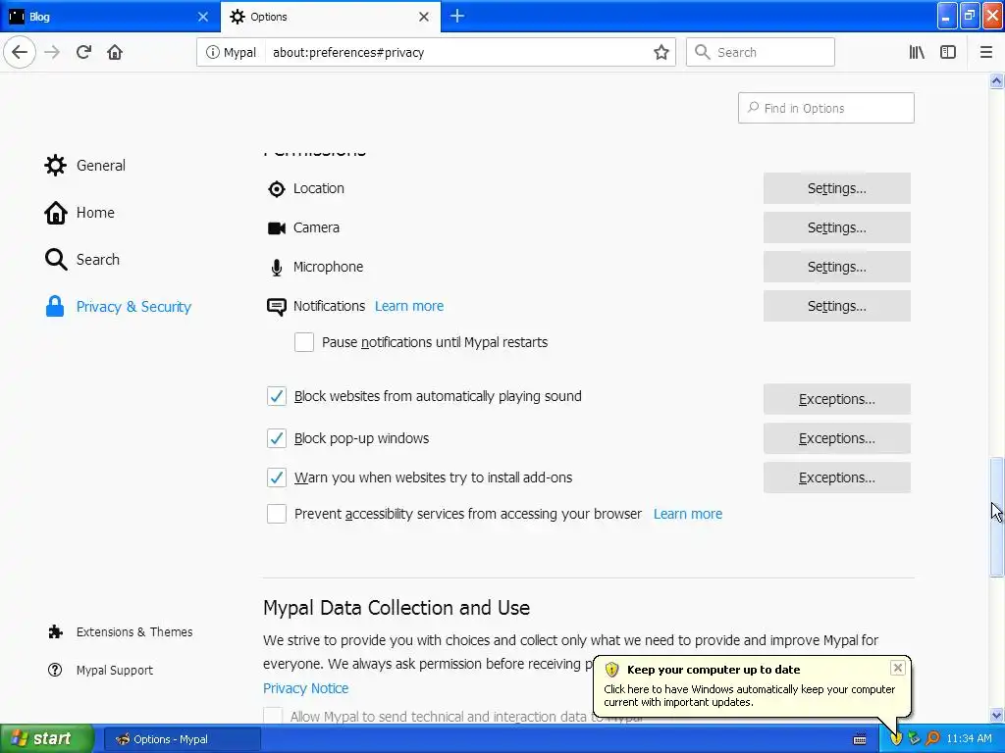Screen dimensions: 1005x753
Task: Uncheck Block websites from automatically playing sound
Action: pyautogui.click(x=276, y=396)
